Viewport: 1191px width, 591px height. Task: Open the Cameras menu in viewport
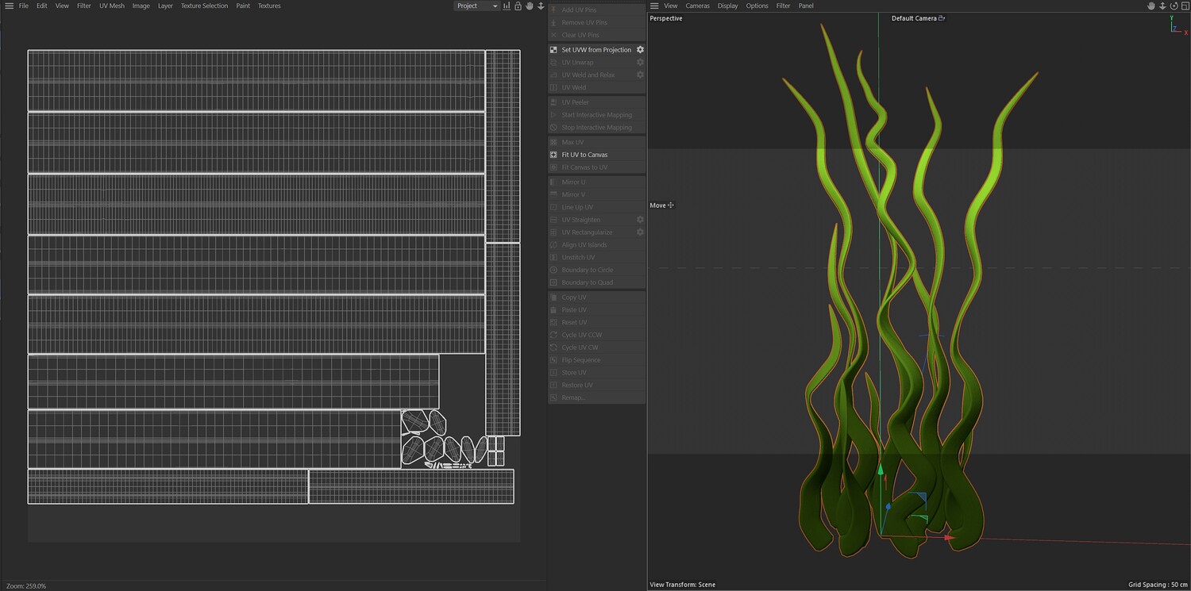tap(697, 6)
